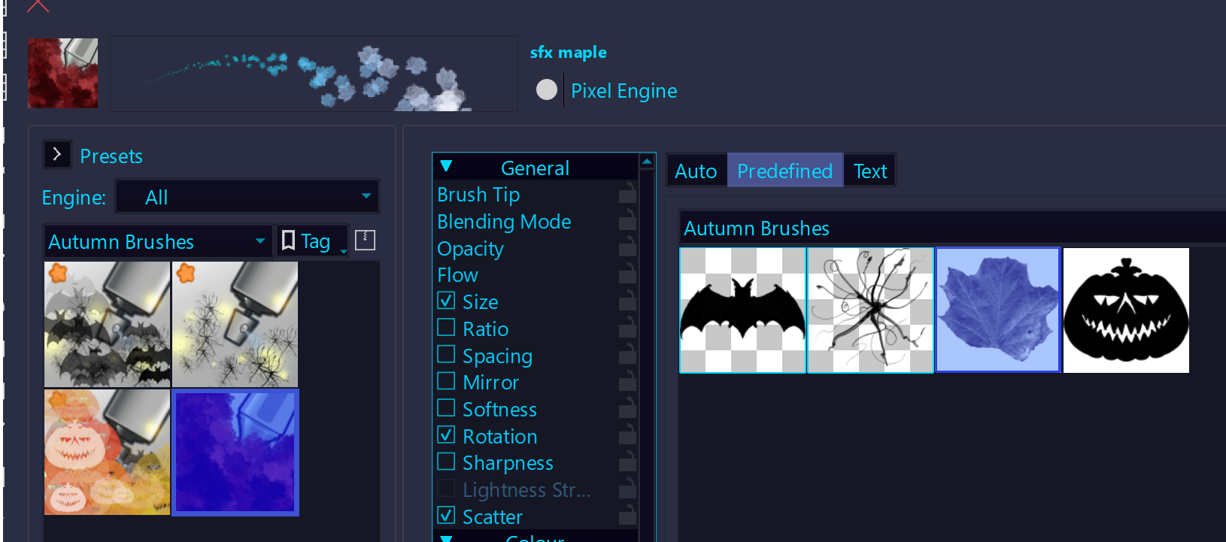
Task: Select the bats brush preset
Action: (107, 324)
